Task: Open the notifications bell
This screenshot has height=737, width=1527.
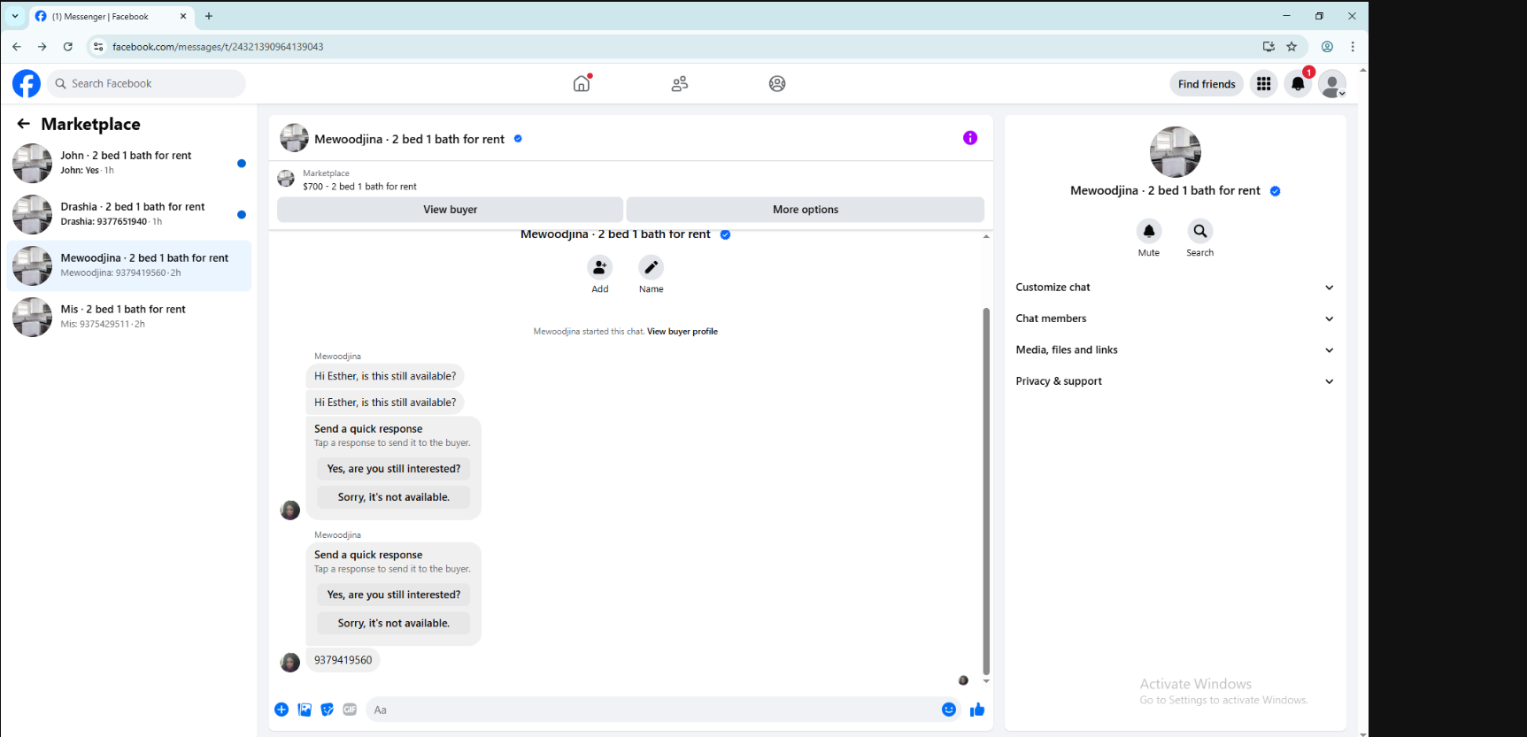Action: (1298, 84)
